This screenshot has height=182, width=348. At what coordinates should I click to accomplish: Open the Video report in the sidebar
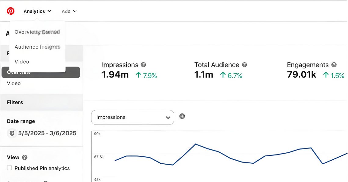pyautogui.click(x=14, y=83)
